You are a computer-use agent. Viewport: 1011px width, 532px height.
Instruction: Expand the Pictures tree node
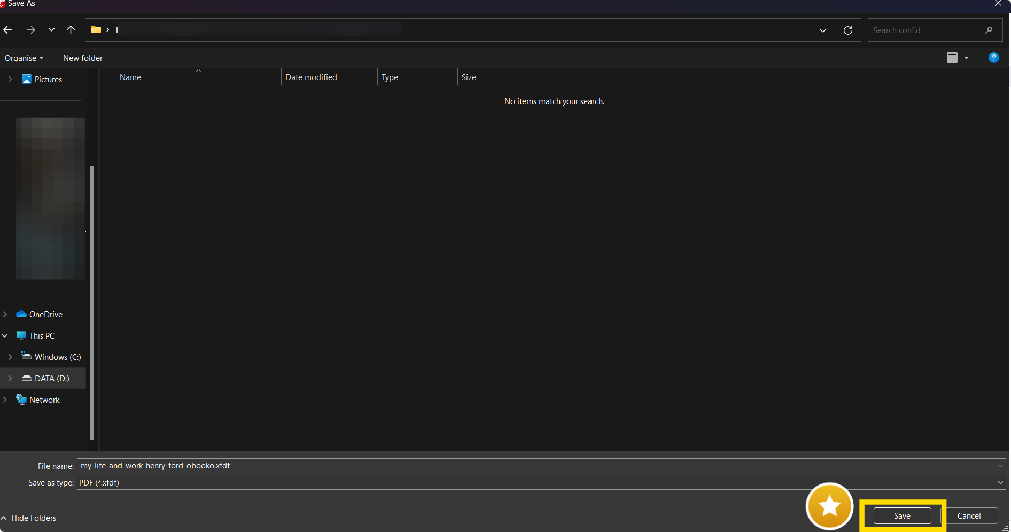[x=10, y=79]
